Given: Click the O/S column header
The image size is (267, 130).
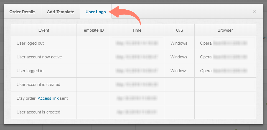Looking at the screenshot, I should [x=180, y=30].
